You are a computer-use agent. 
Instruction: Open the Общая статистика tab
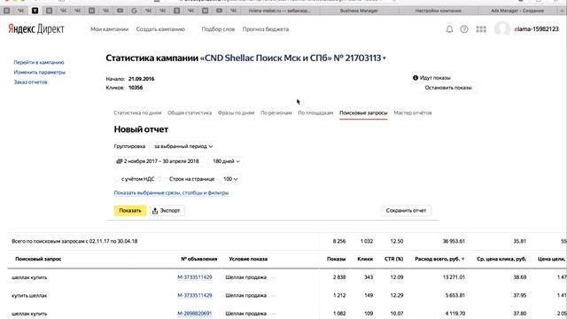click(190, 113)
